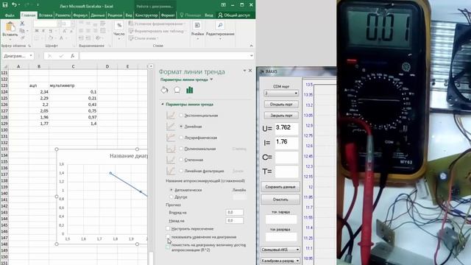Click the I= current value field

[x=287, y=143]
